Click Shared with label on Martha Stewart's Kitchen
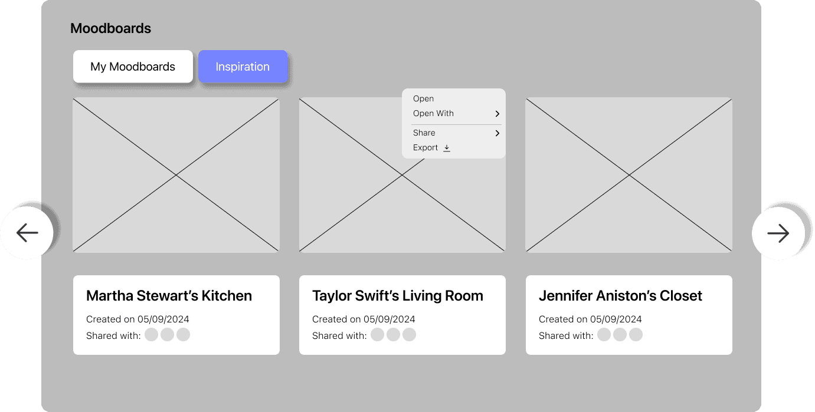The width and height of the screenshot is (815, 412). (113, 335)
